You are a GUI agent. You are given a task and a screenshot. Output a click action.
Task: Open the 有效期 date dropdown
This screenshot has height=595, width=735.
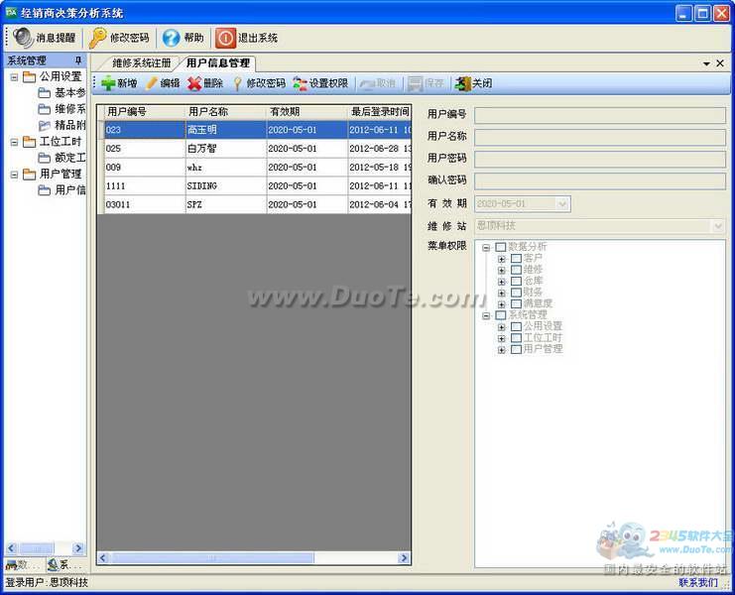[x=562, y=204]
